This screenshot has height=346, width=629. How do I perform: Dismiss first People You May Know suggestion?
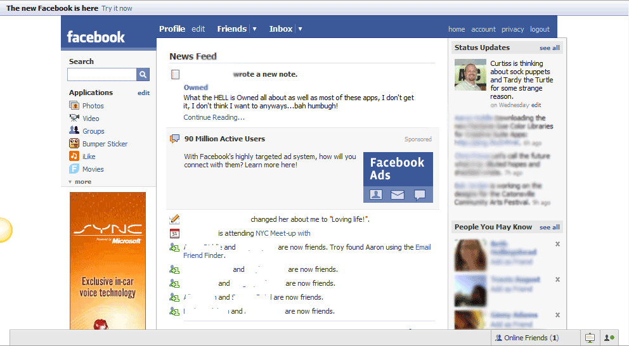tap(557, 244)
